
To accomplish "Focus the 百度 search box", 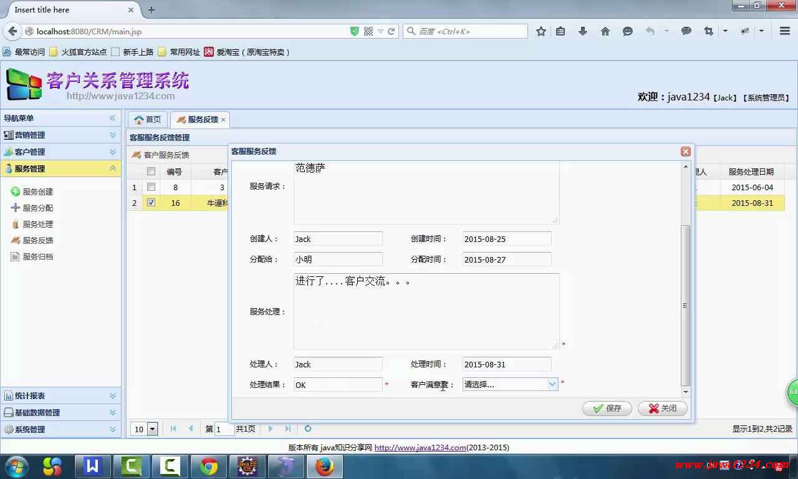I will tap(465, 31).
